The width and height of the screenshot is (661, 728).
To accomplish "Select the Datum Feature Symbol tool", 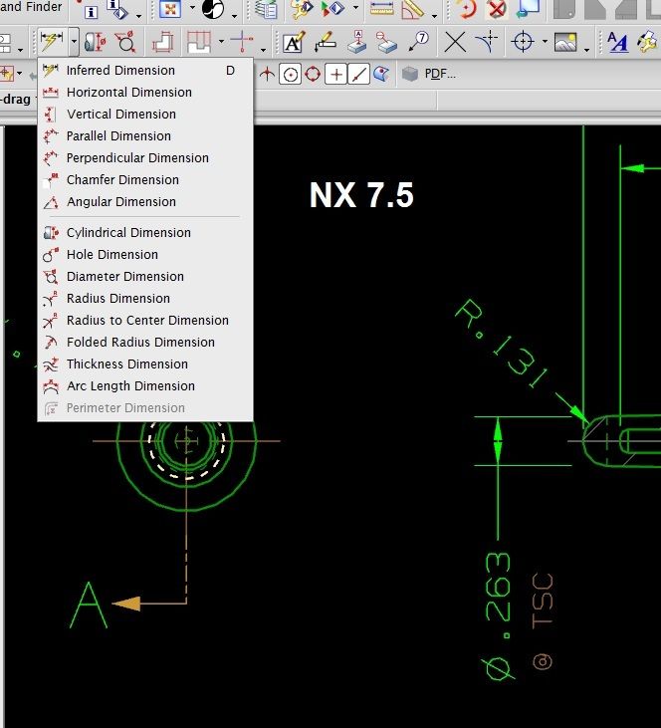I will (357, 42).
